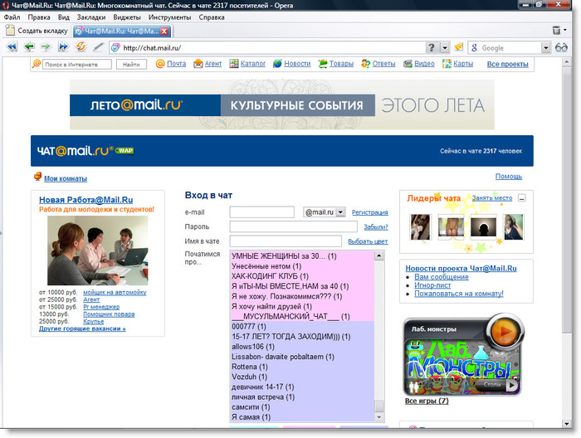Click the browser Back arrow button
The height and width of the screenshot is (438, 581).
click(x=29, y=47)
